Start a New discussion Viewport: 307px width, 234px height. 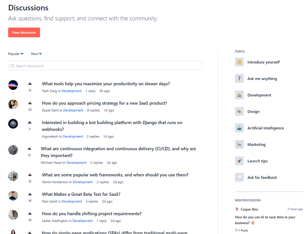pyautogui.click(x=24, y=32)
